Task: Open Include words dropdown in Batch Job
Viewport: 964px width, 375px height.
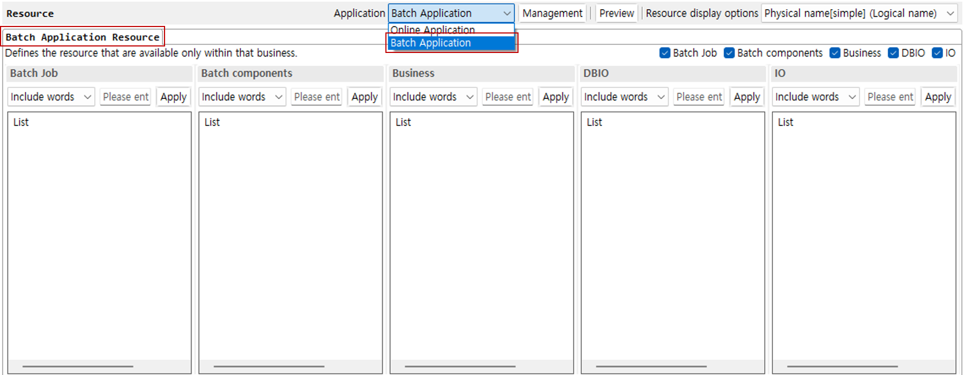Action: [x=51, y=97]
